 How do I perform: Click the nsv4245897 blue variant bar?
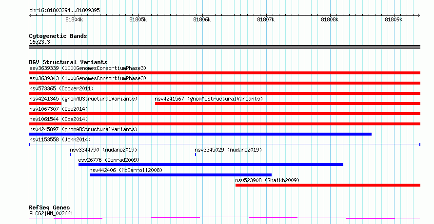[200, 134]
